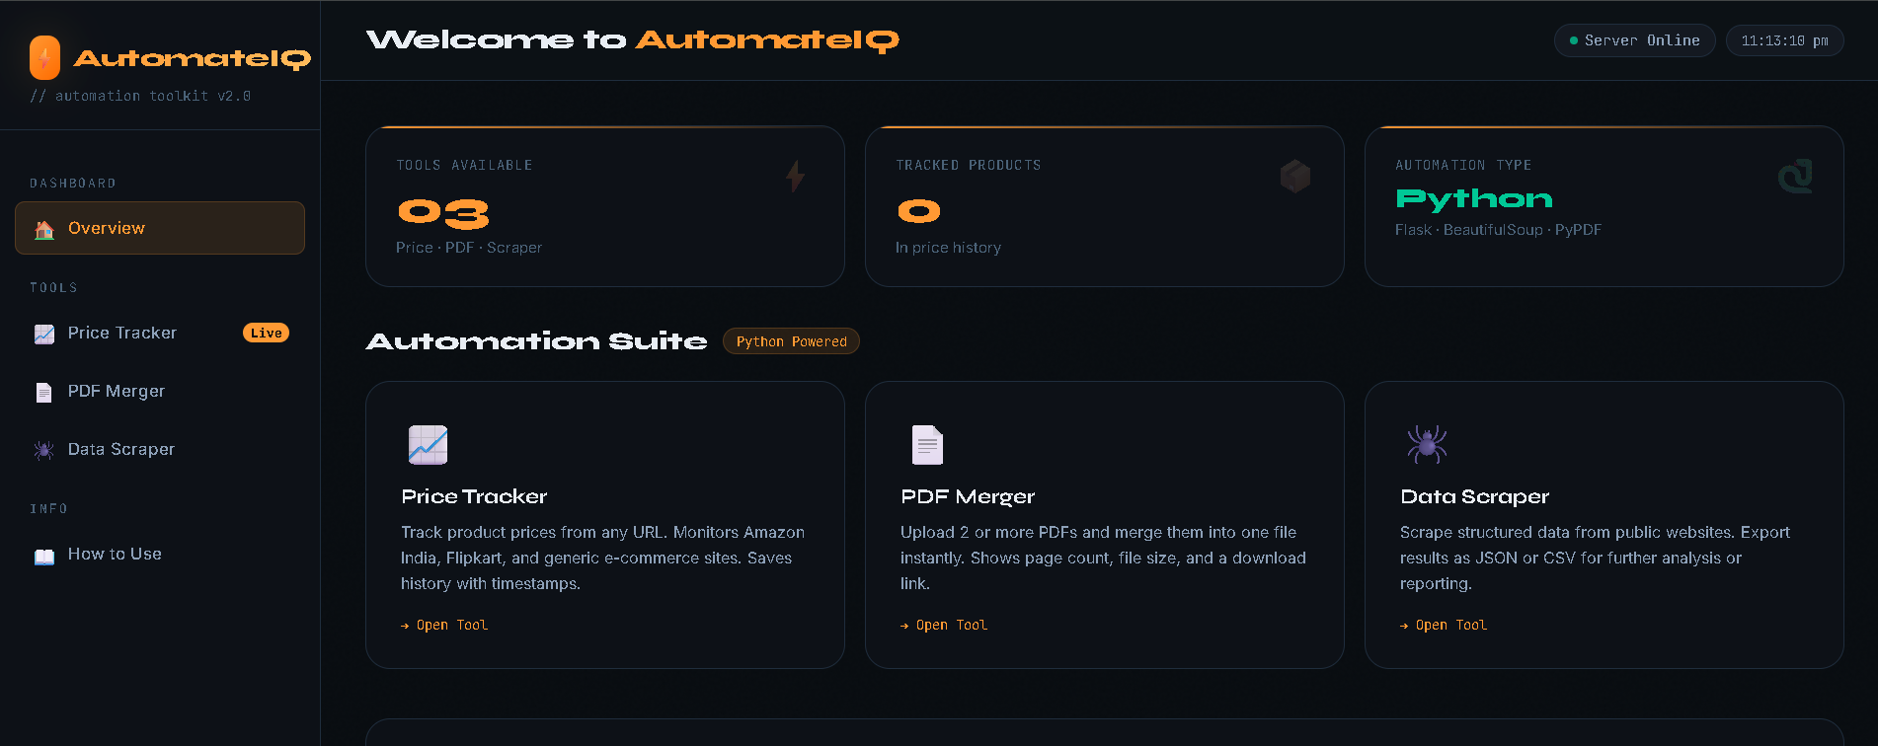This screenshot has height=746, width=1878.
Task: Open the Data Scraper tool via Open Tool link
Action: click(1443, 625)
